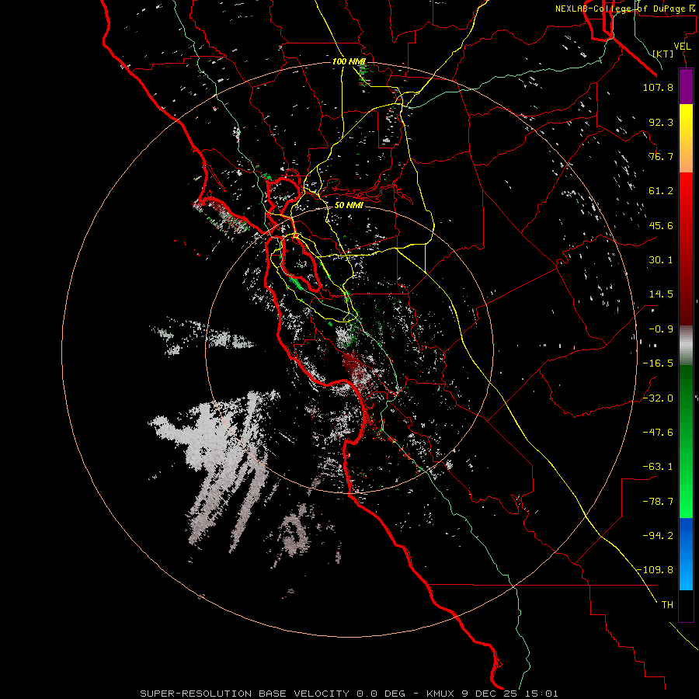The height and width of the screenshot is (699, 699).
Task: Click the 92.3 velocity scale value
Action: coord(661,122)
